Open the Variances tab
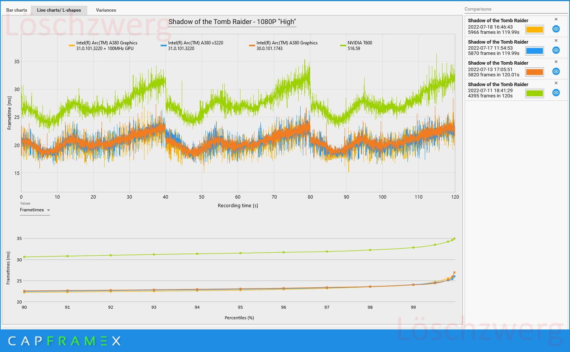 click(x=106, y=10)
